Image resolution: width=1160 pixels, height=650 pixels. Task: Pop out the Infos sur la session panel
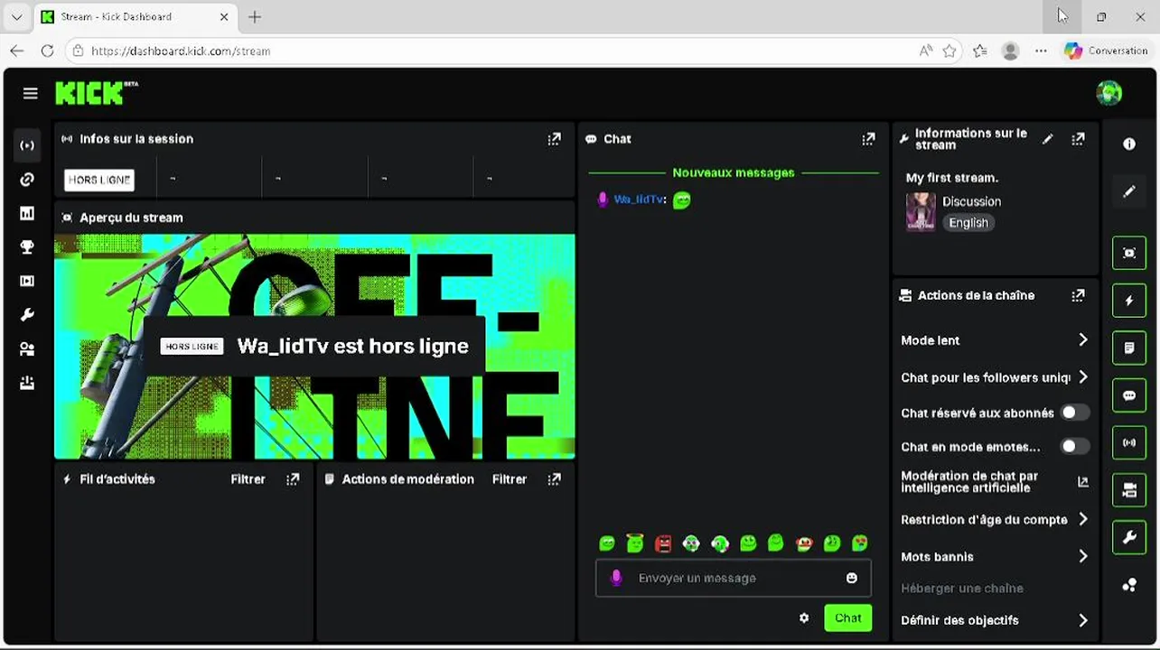click(554, 139)
